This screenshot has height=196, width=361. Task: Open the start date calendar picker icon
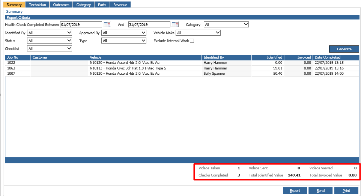coord(107,24)
